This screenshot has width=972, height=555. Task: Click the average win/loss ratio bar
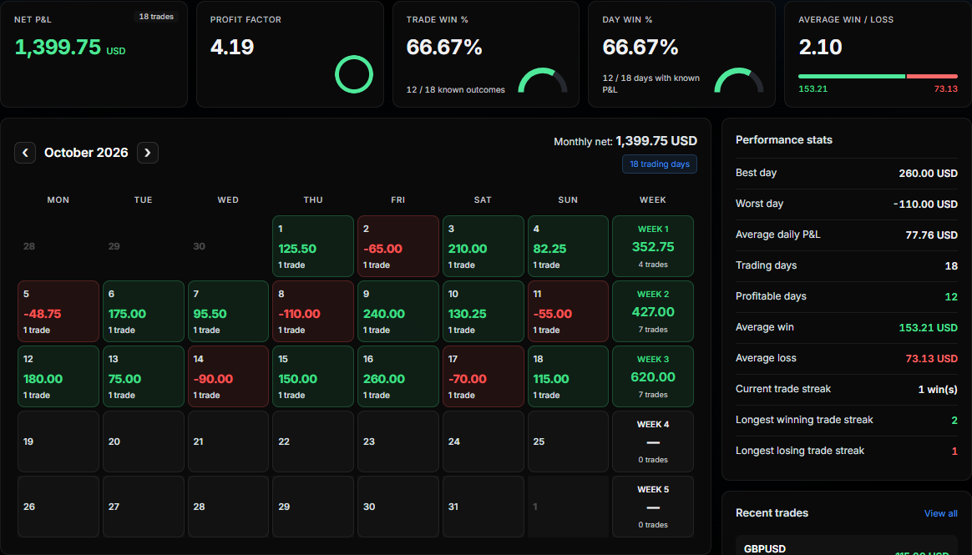coord(878,76)
